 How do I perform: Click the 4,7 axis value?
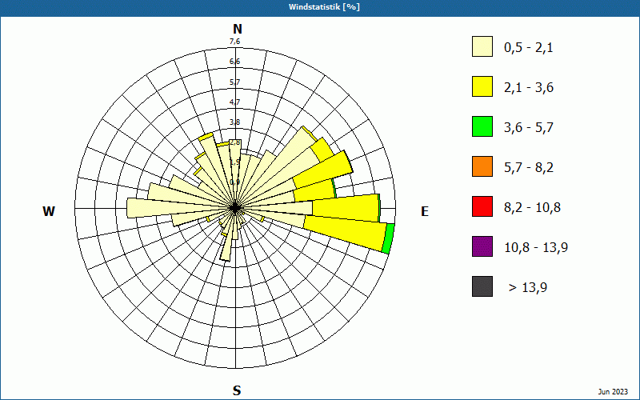[x=234, y=102]
